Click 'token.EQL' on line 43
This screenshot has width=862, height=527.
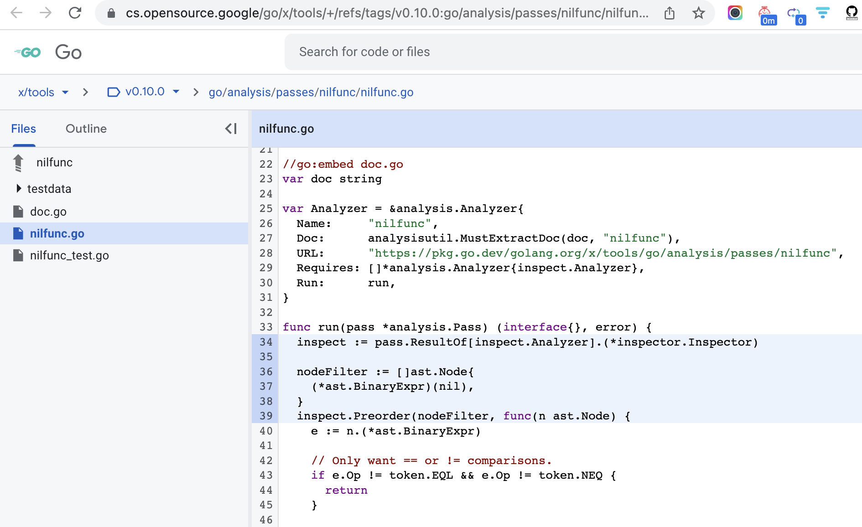click(x=421, y=475)
